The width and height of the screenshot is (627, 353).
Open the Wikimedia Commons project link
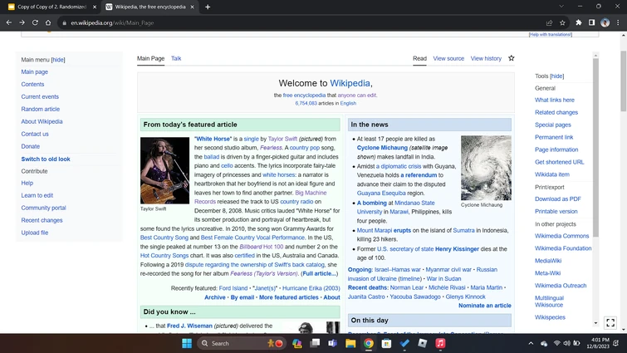click(x=562, y=236)
